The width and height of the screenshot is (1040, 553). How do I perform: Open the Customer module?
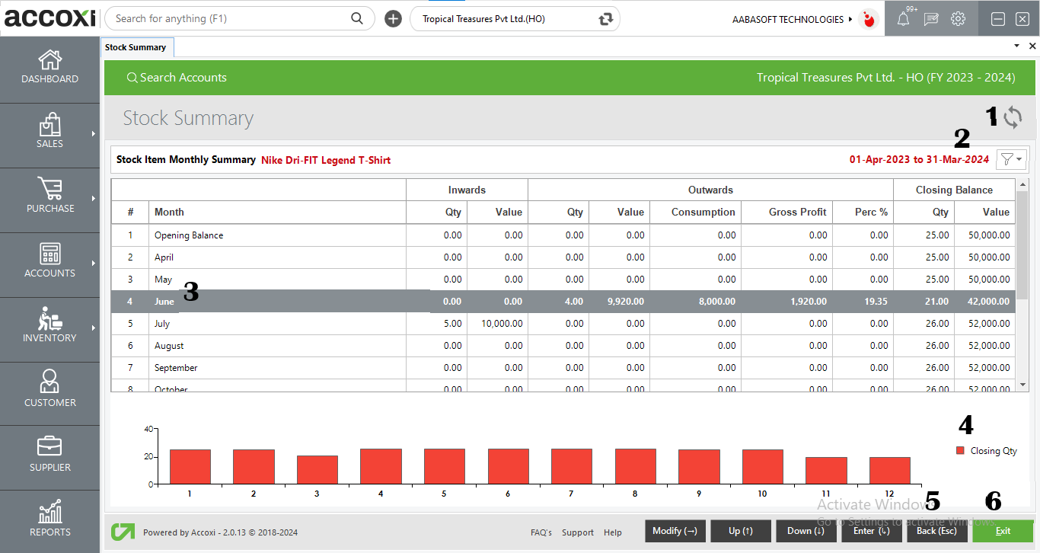(49, 392)
